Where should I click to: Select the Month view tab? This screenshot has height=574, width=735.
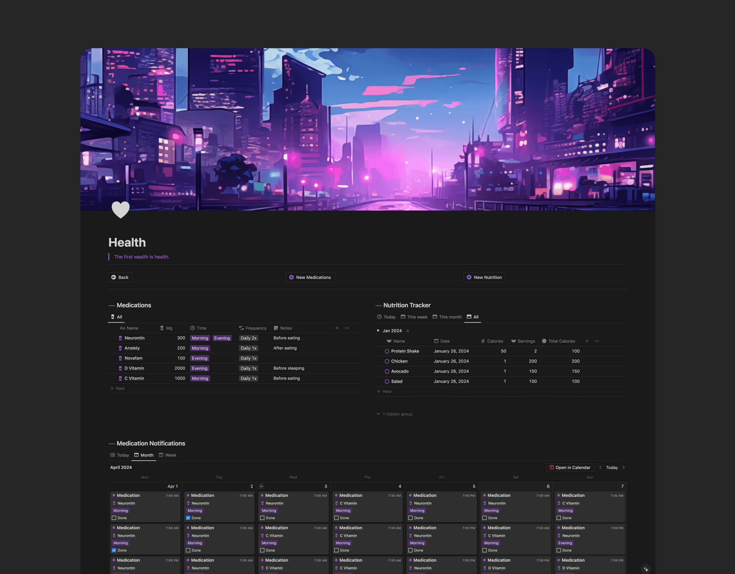[x=144, y=455]
